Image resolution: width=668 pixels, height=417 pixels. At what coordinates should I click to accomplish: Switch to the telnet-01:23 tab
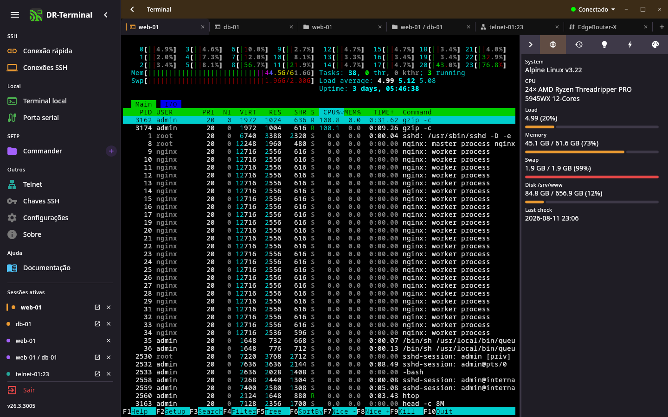point(519,27)
